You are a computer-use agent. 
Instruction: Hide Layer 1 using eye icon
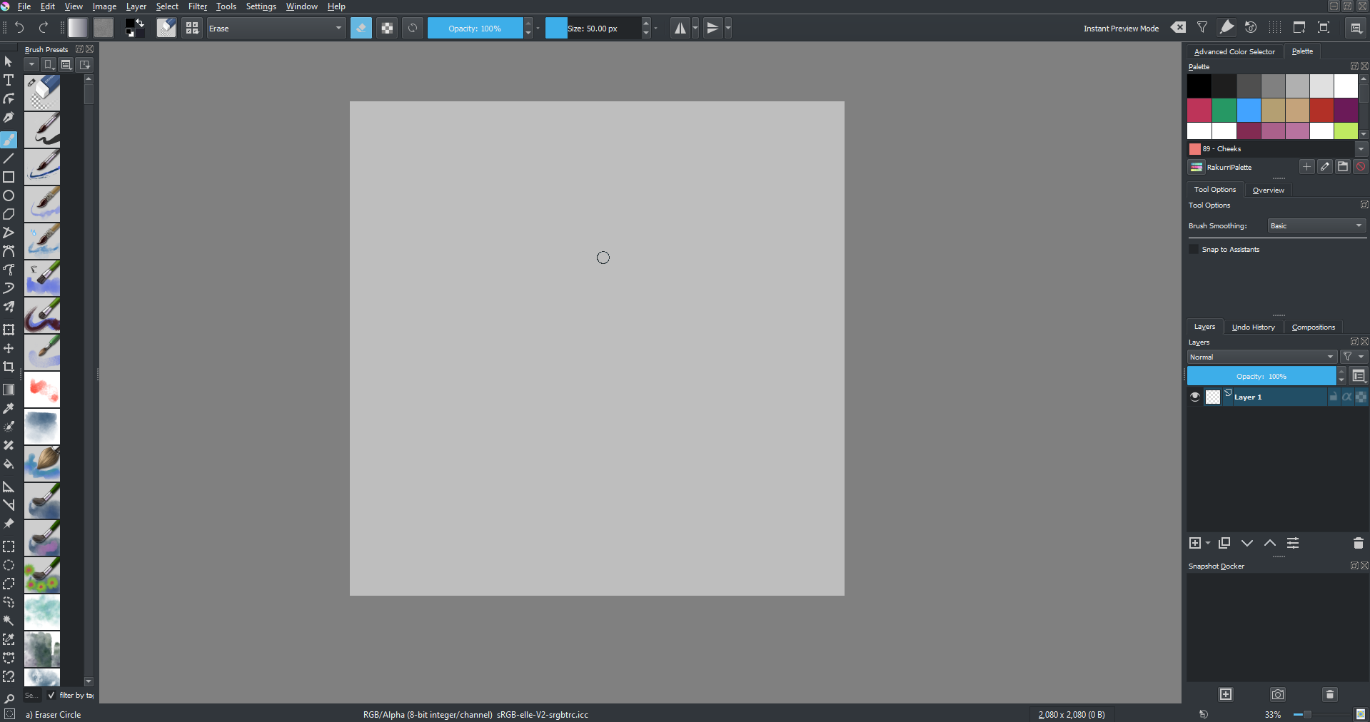point(1195,397)
